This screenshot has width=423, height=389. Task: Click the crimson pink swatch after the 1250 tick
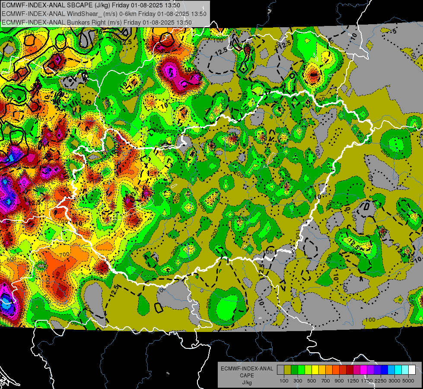(x=356, y=370)
